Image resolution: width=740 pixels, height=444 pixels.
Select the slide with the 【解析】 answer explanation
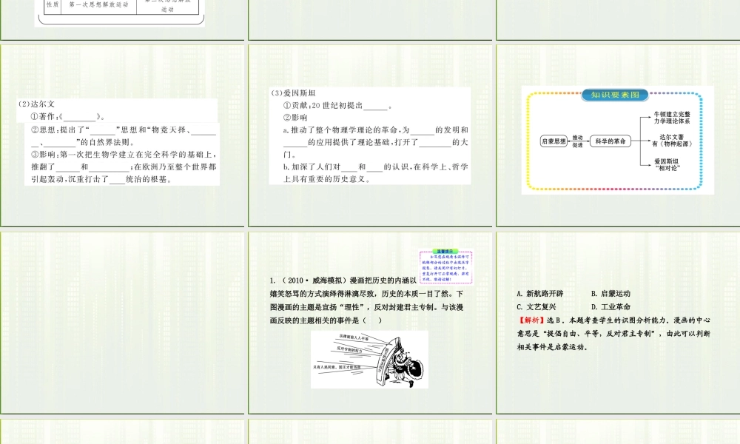click(x=618, y=323)
